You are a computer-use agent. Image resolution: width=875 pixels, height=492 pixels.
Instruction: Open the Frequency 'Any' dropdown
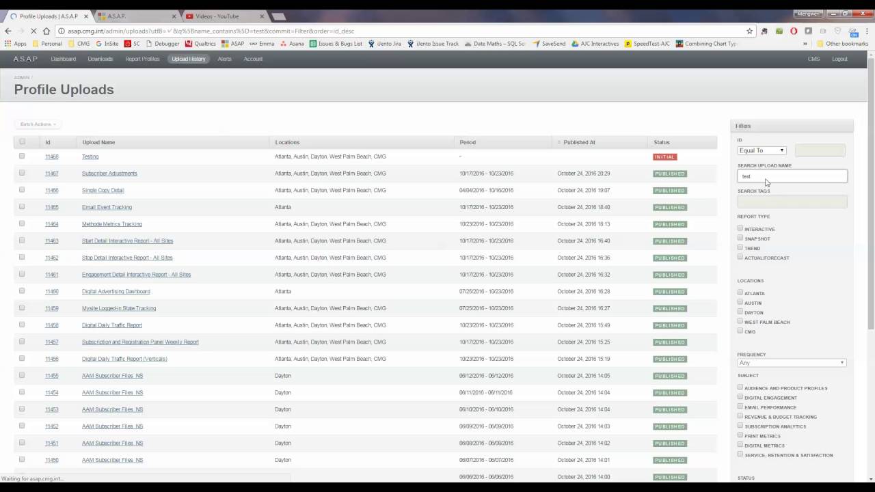coord(791,363)
